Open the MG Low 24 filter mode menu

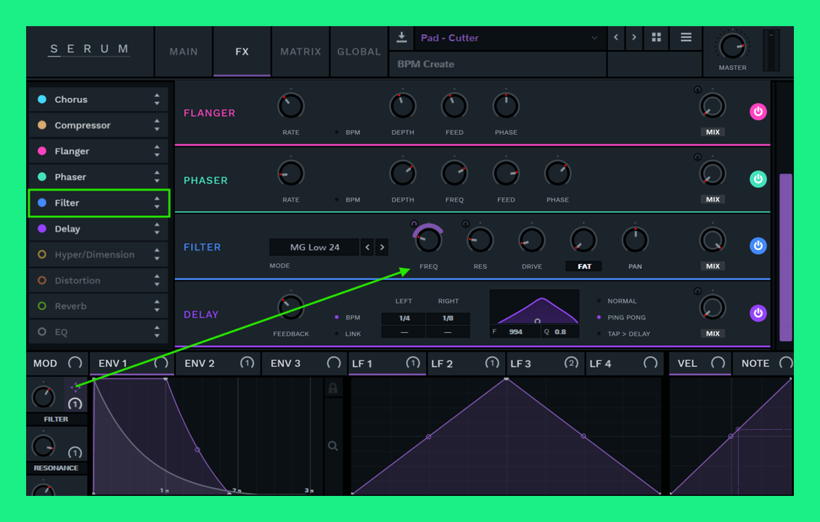coord(314,247)
